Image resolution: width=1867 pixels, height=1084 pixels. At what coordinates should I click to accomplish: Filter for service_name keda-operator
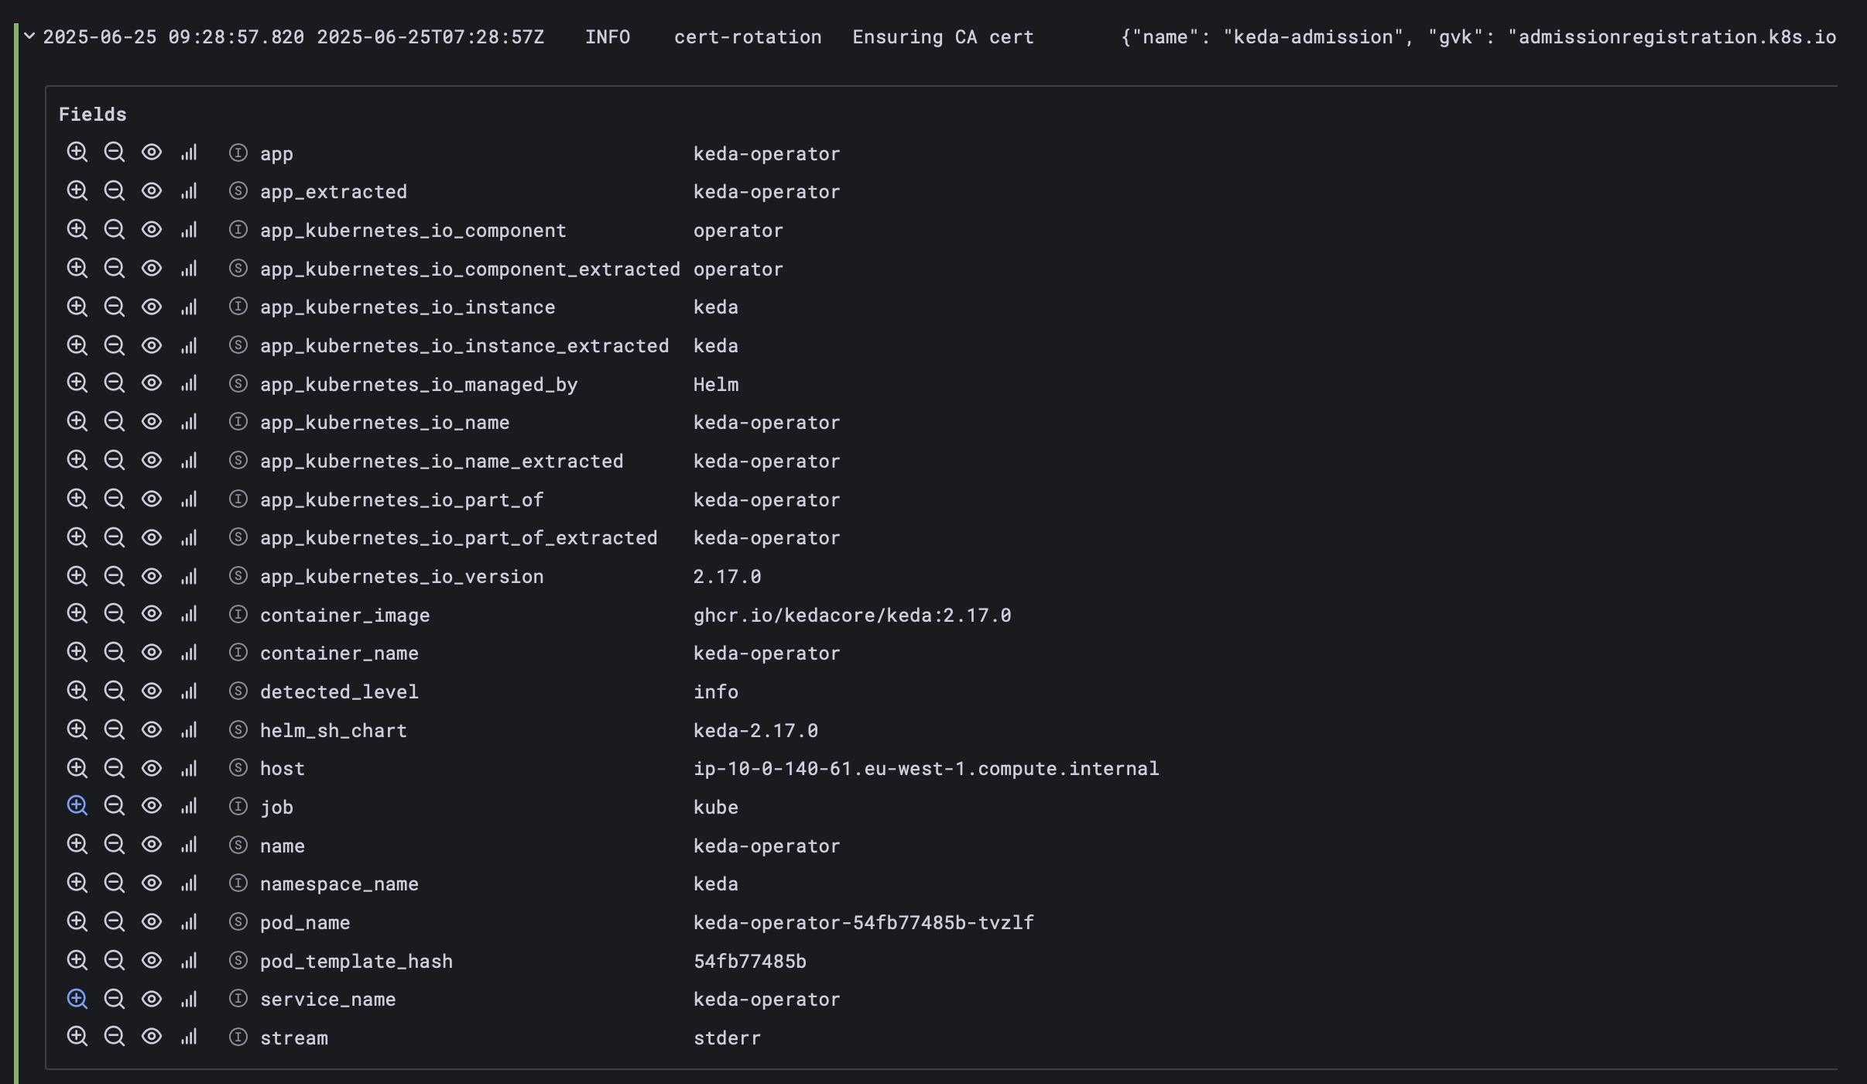[78, 998]
